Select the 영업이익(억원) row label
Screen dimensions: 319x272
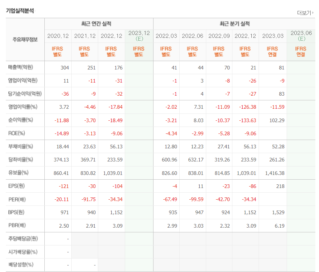(x=23, y=80)
